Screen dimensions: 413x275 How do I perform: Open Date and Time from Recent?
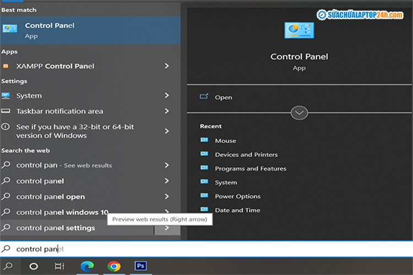[237, 210]
